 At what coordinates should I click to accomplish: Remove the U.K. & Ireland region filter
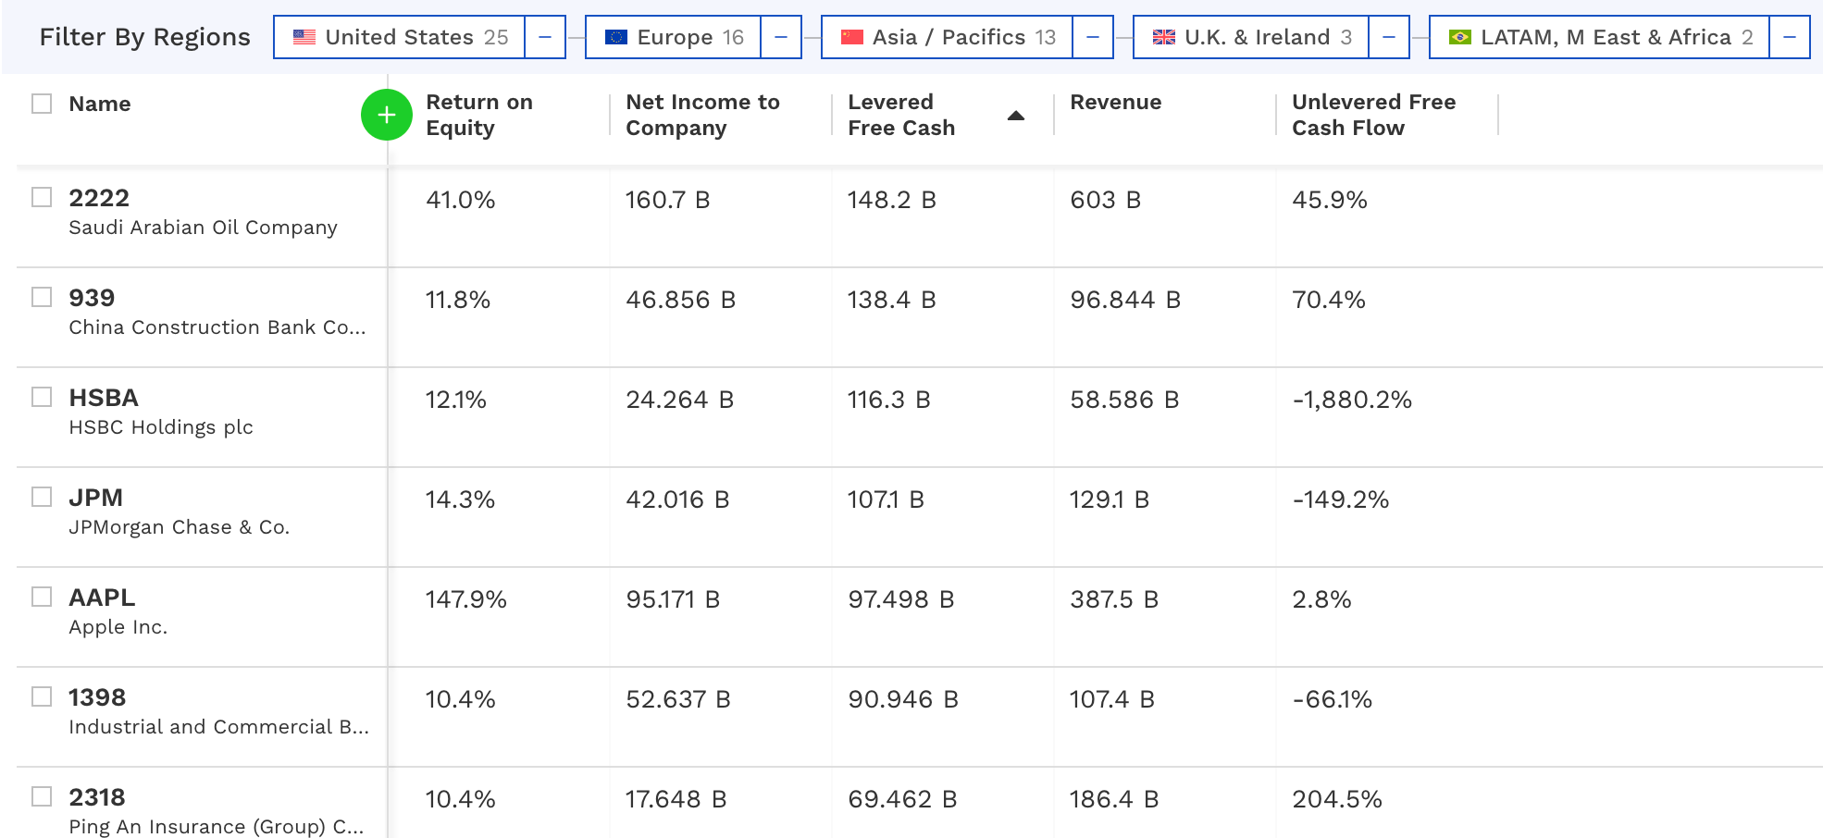pos(1389,37)
